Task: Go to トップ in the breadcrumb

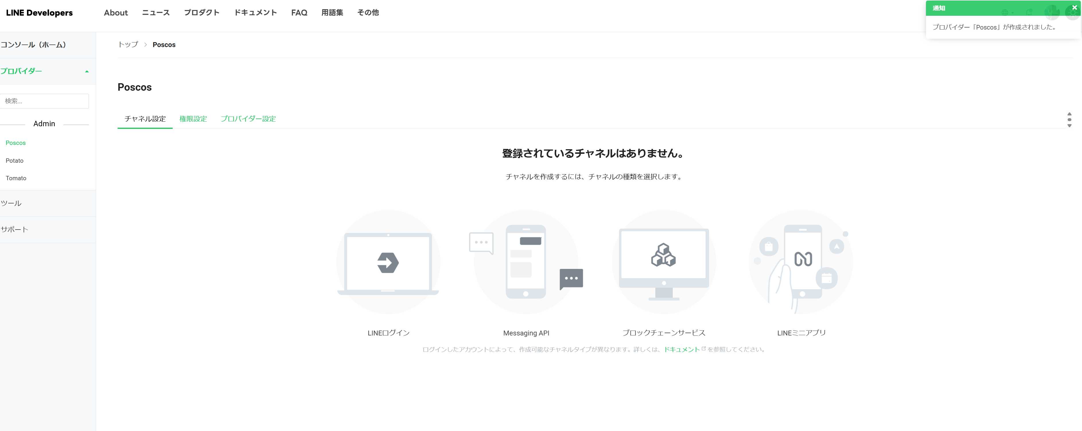Action: pos(128,44)
